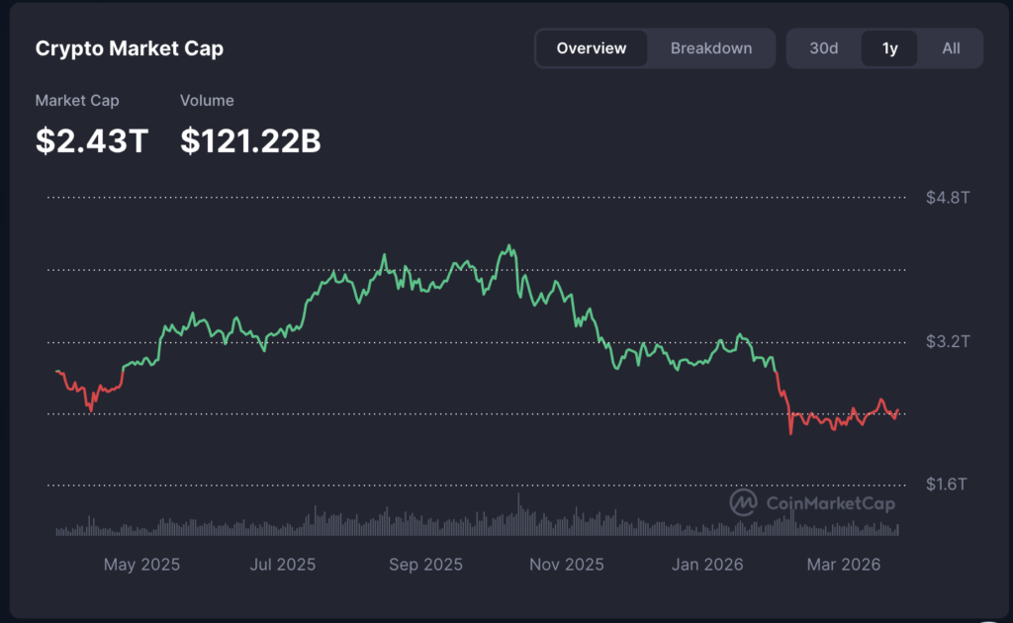Click the red downtrend section of the chart
This screenshot has width=1013, height=623.
coord(841,415)
